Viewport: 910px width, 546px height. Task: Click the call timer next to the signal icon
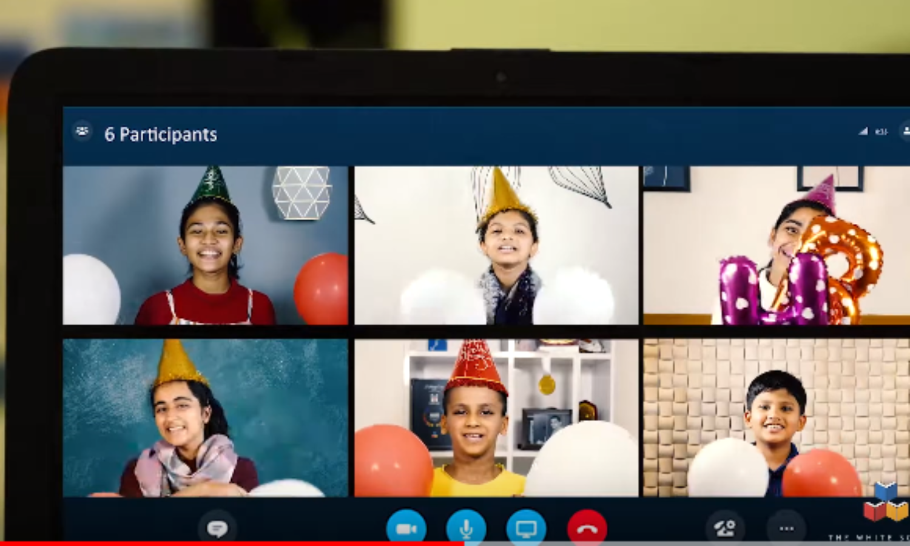[x=881, y=132]
